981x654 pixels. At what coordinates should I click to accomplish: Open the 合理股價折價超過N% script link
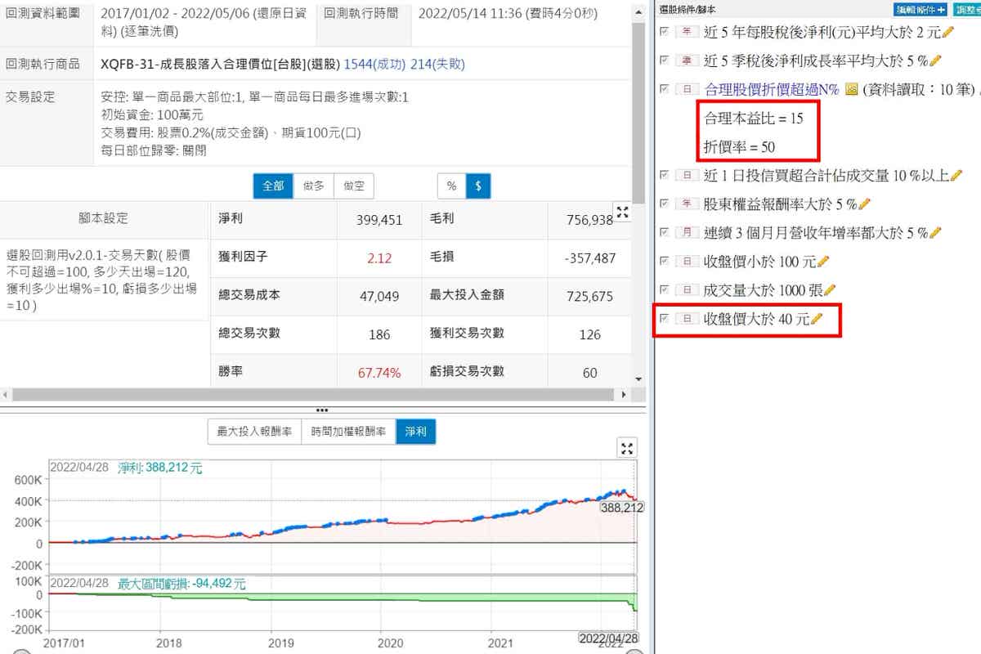[771, 90]
